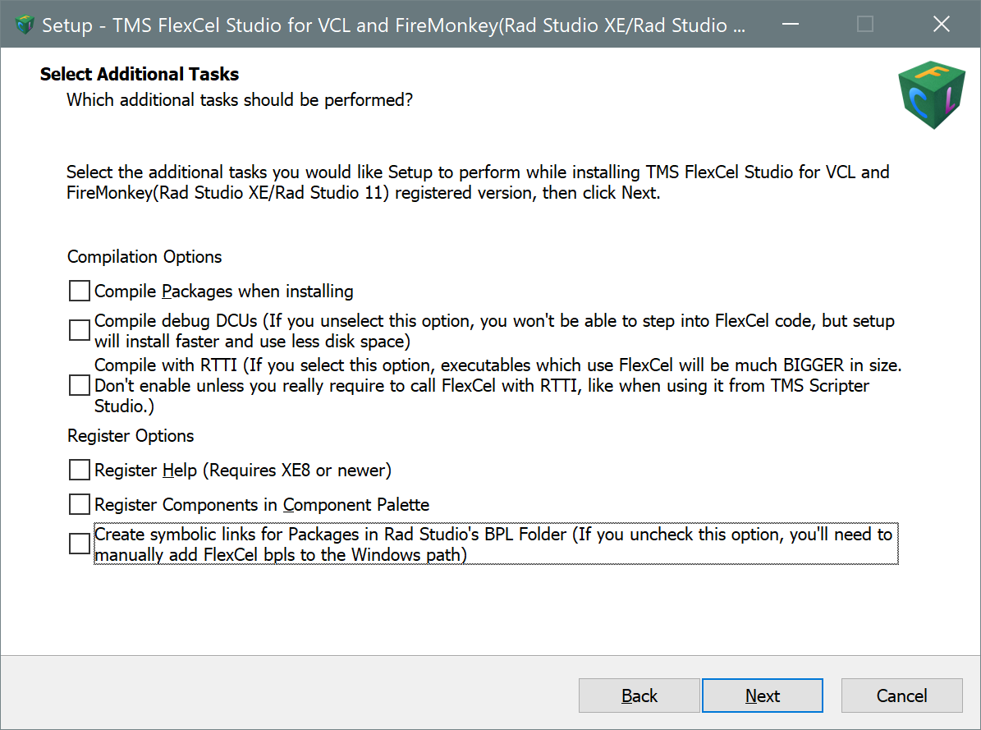This screenshot has height=730, width=981.
Task: Click the 'Compilation Options' section label
Action: coord(144,257)
